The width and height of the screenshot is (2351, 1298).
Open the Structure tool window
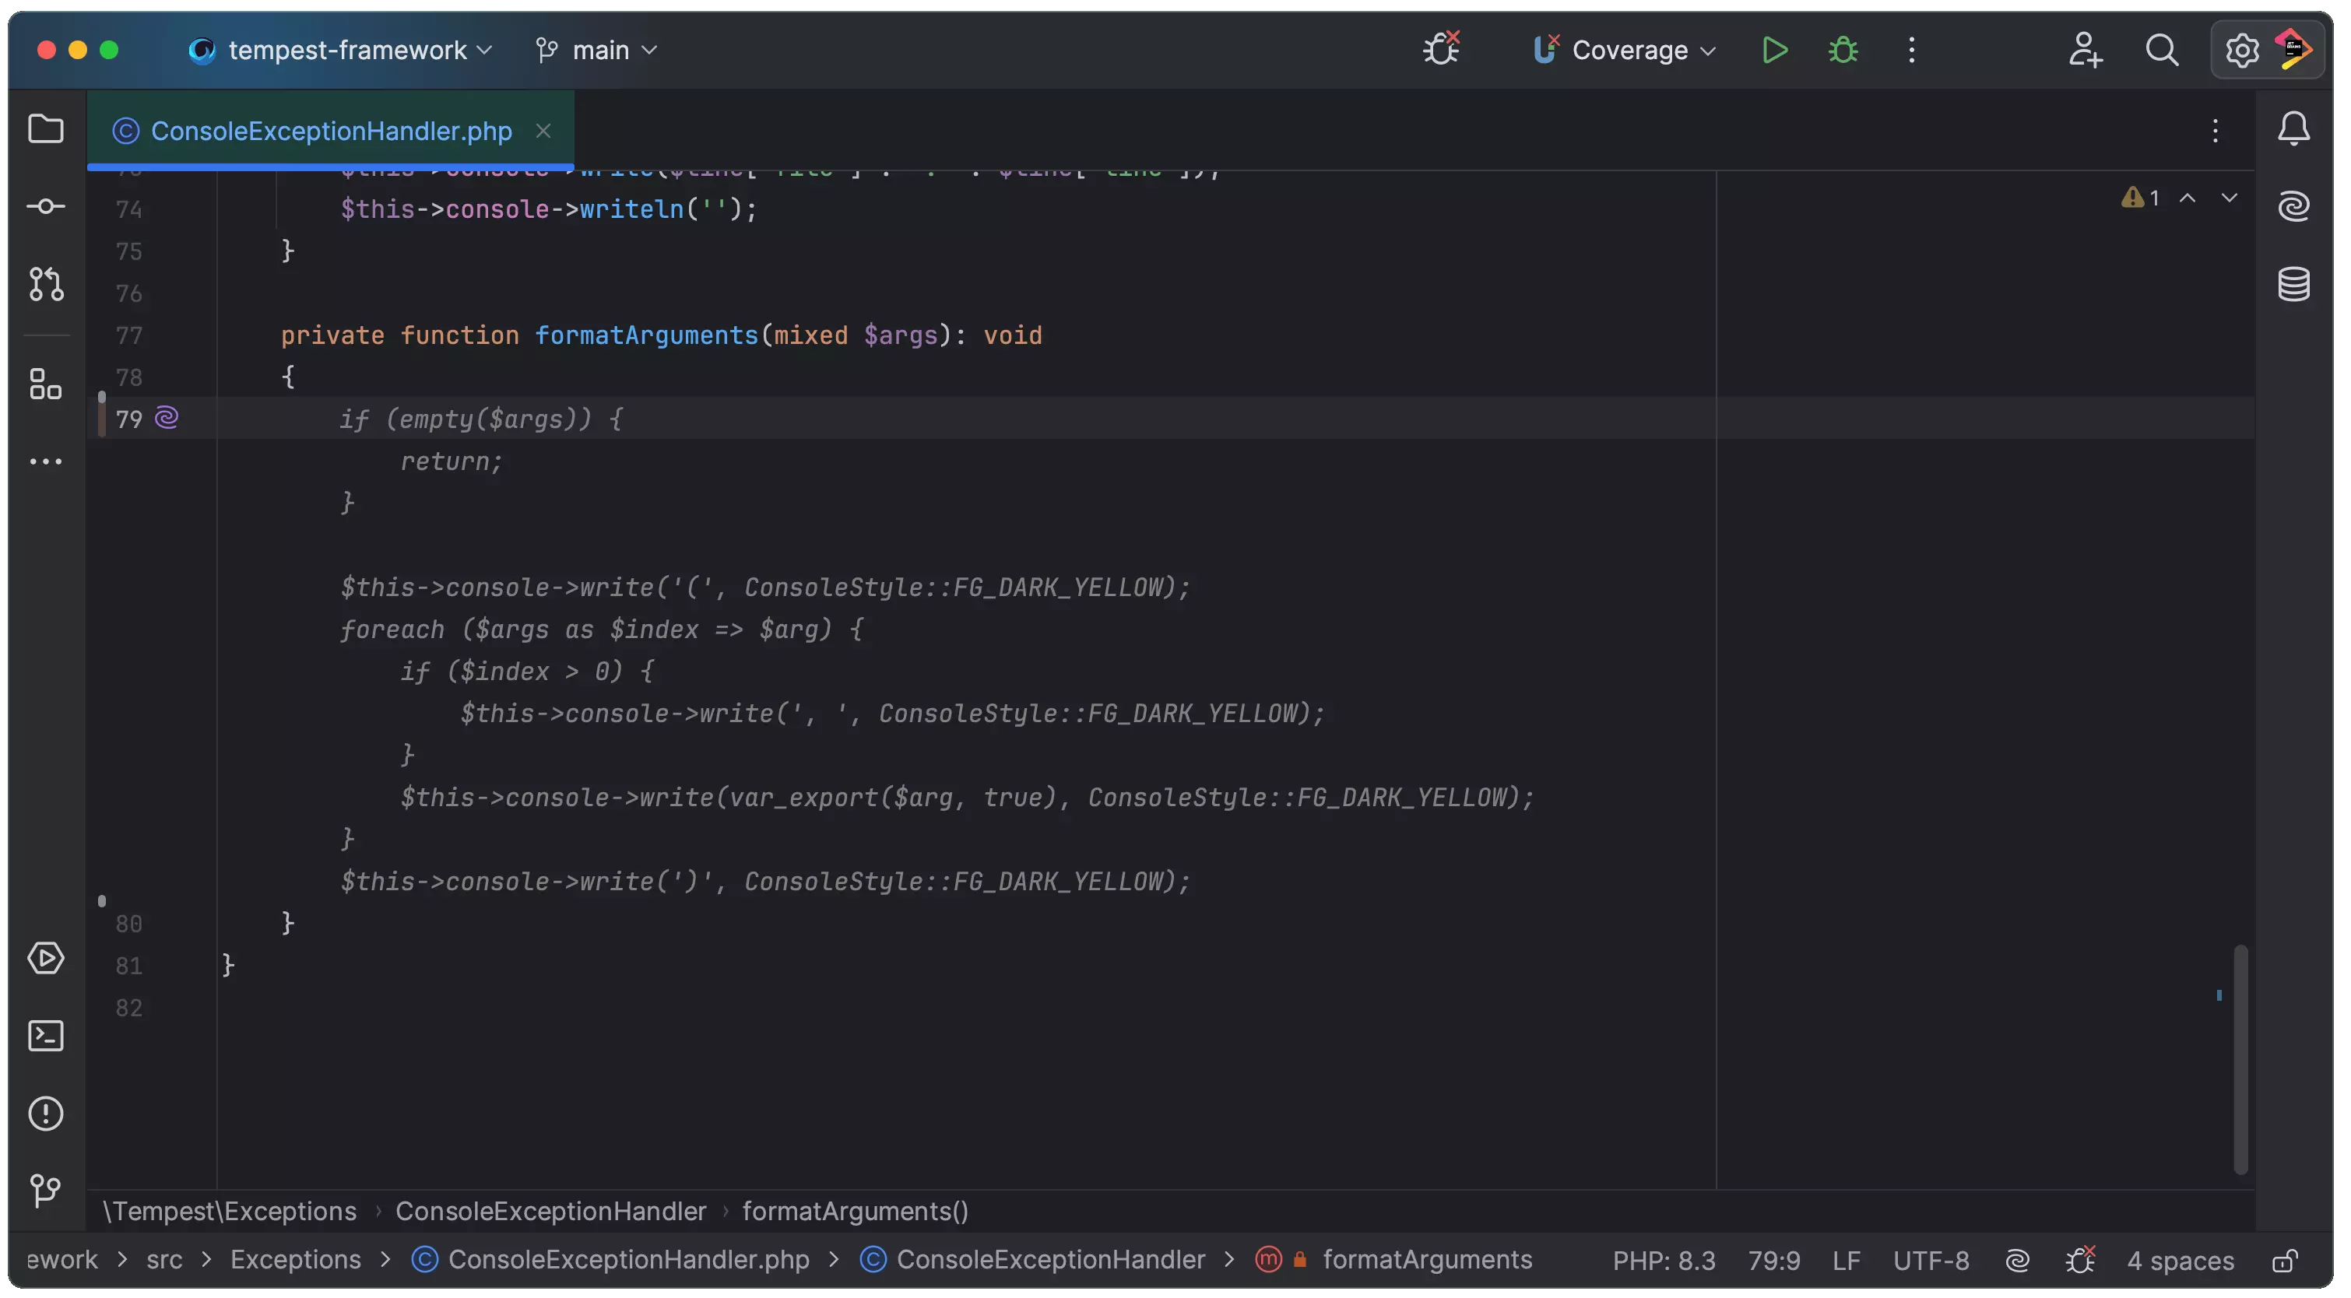46,384
